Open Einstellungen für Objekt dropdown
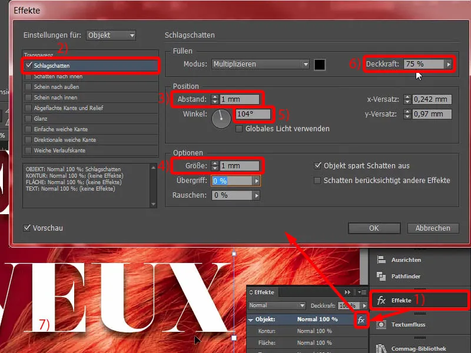The height and width of the screenshot is (353, 471). pyautogui.click(x=111, y=35)
